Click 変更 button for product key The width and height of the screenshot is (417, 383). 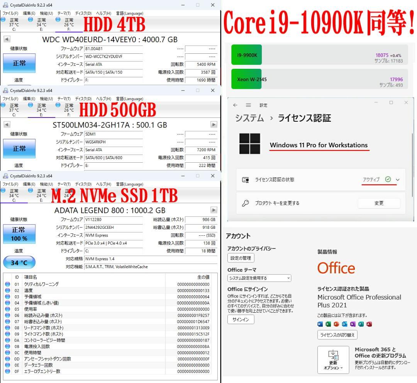coord(379,203)
